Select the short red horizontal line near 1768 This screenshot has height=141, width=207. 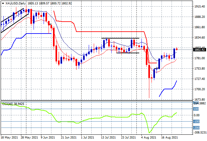pos(153,63)
